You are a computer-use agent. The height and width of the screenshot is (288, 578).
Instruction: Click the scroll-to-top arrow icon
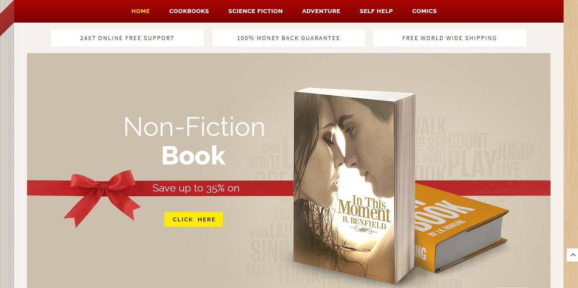pyautogui.click(x=572, y=255)
